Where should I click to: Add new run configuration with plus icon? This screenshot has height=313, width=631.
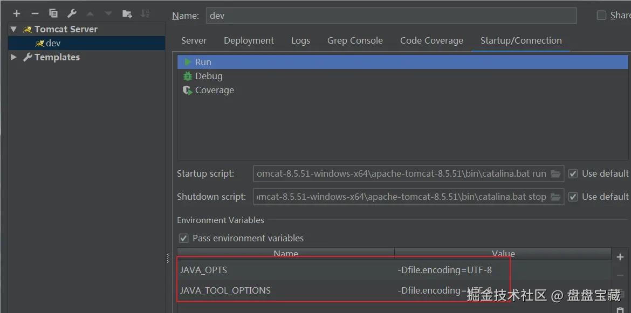pos(17,13)
